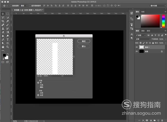Viewport: 167px width, 122px height.
Task: Select the 大风 method radio button
Action: tap(38, 85)
